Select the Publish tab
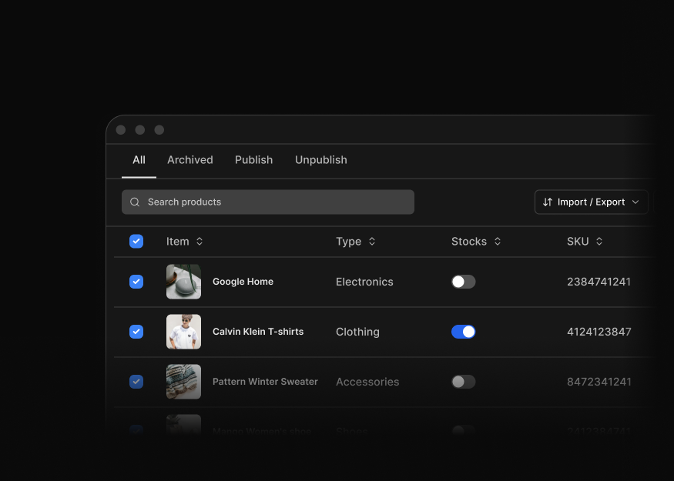Viewport: 674px width, 481px height. tap(253, 160)
